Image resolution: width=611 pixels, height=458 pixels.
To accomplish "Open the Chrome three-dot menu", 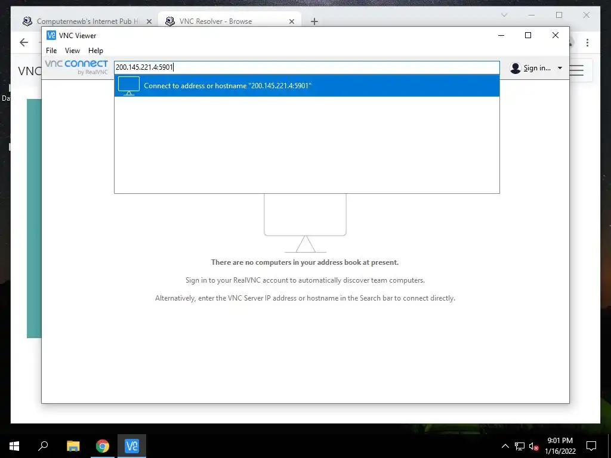I will point(587,42).
